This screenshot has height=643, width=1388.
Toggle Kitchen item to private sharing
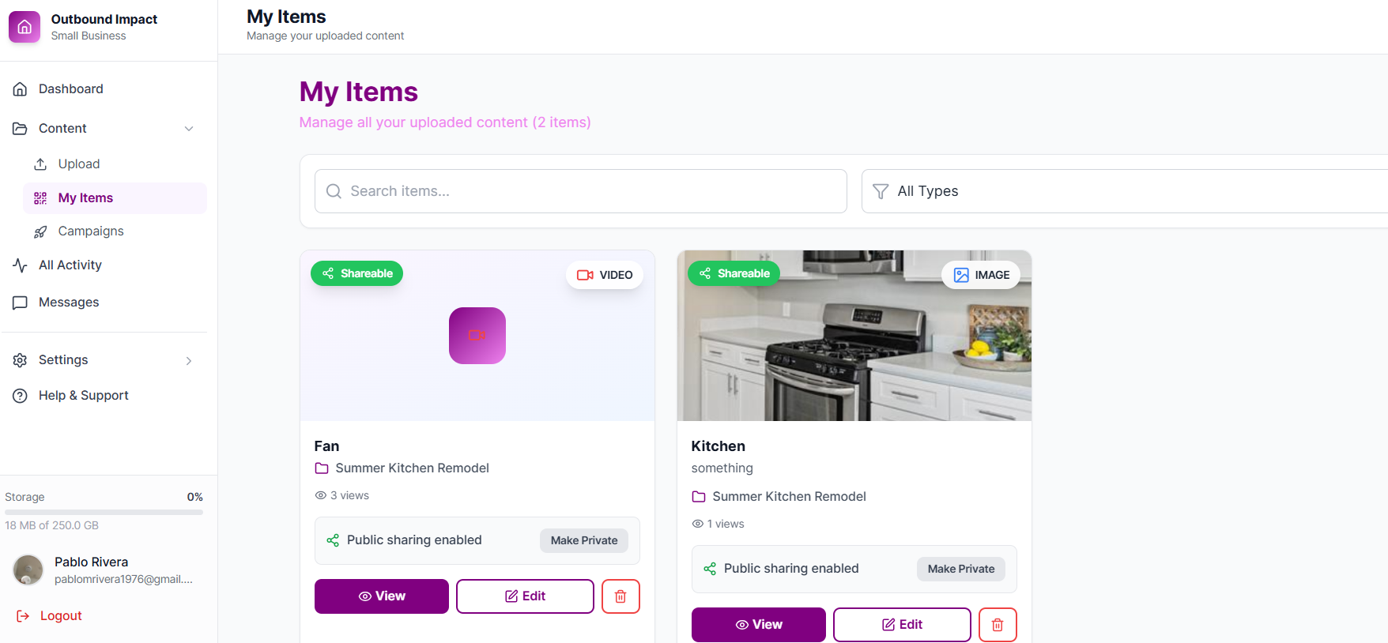[x=961, y=569]
